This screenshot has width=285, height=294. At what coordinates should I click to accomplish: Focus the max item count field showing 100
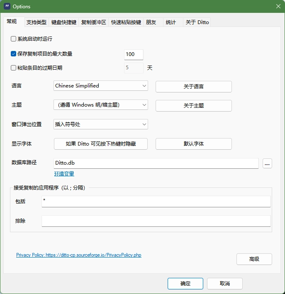point(133,54)
